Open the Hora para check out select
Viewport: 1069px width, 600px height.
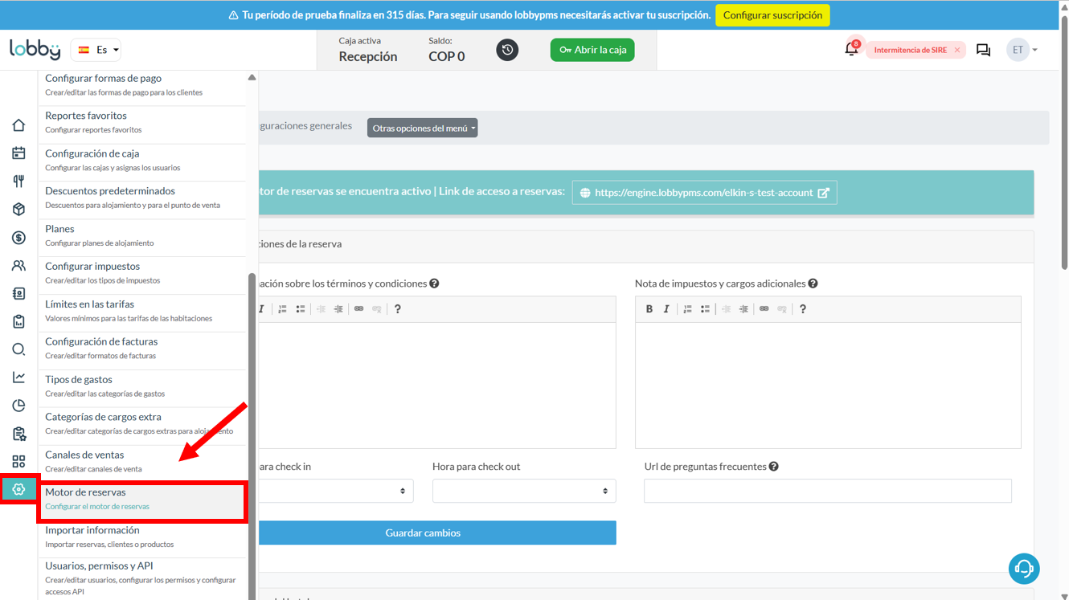pos(524,491)
